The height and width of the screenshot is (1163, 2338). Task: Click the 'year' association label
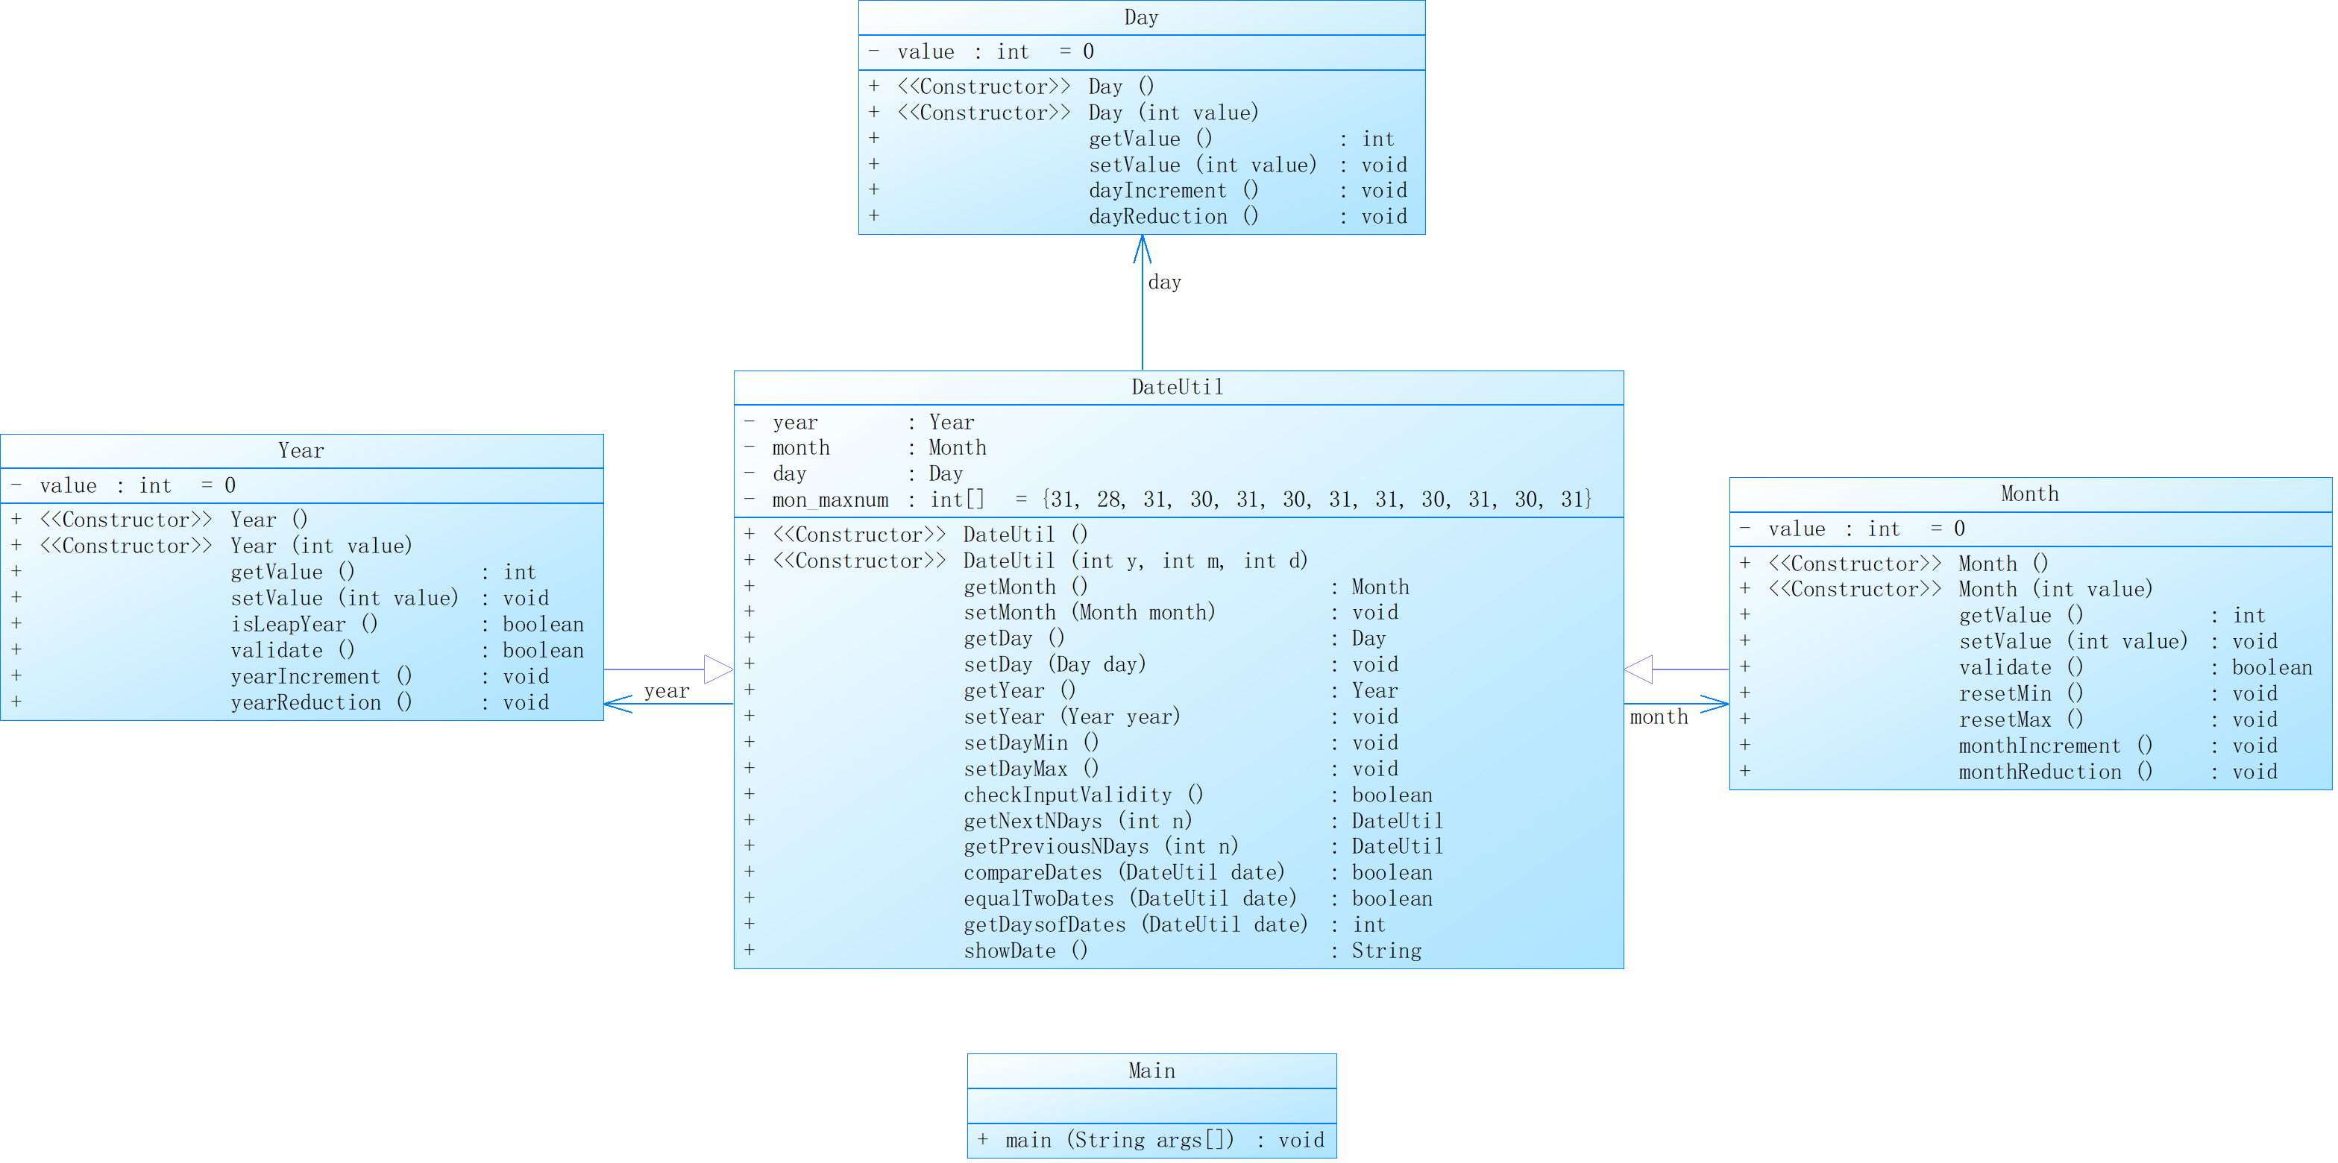pyautogui.click(x=666, y=691)
